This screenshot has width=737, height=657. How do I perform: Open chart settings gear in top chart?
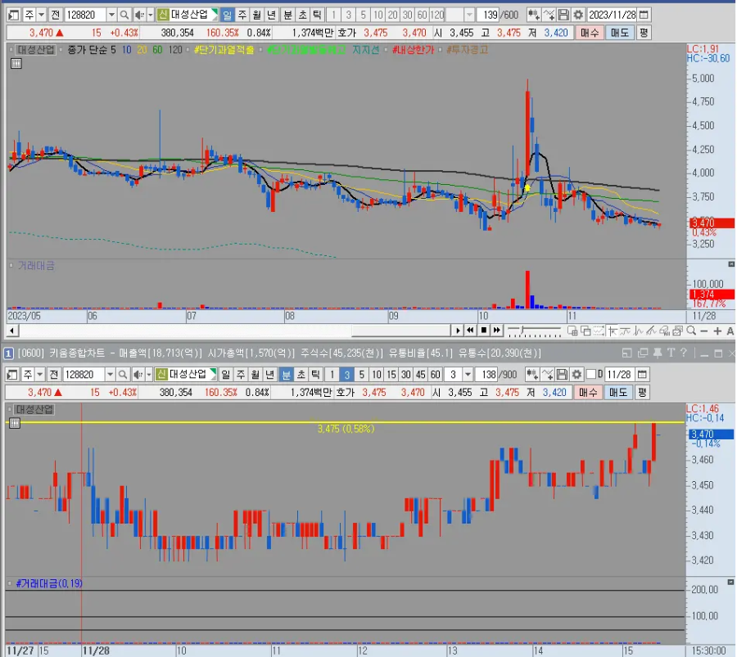pyautogui.click(x=579, y=15)
